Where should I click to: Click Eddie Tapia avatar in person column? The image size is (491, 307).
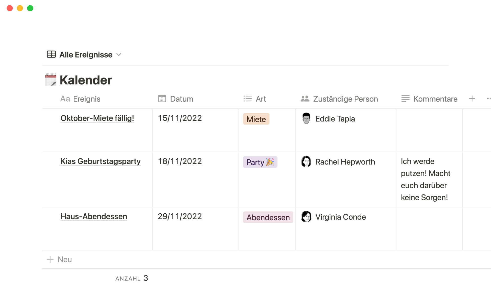click(306, 118)
